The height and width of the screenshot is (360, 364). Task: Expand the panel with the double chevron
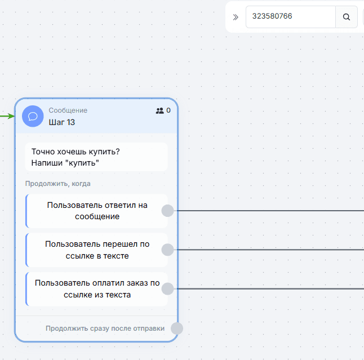click(236, 17)
